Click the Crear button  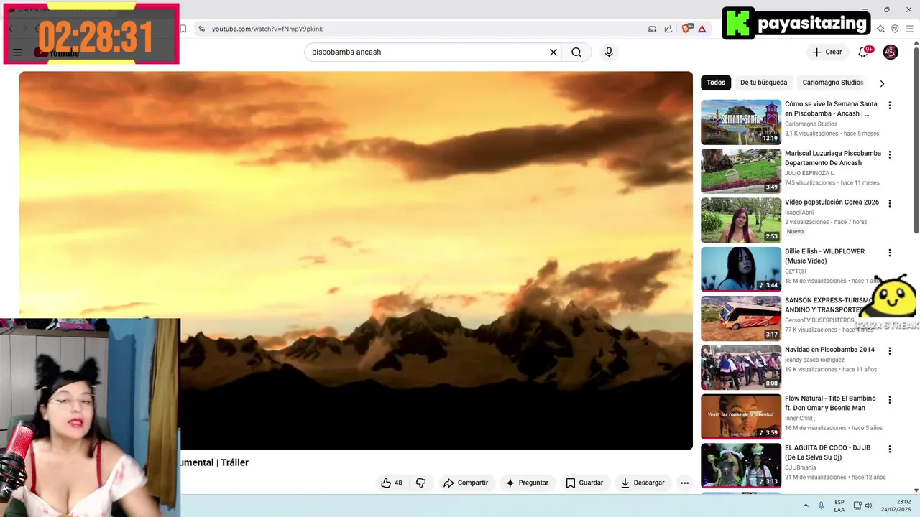pos(827,52)
